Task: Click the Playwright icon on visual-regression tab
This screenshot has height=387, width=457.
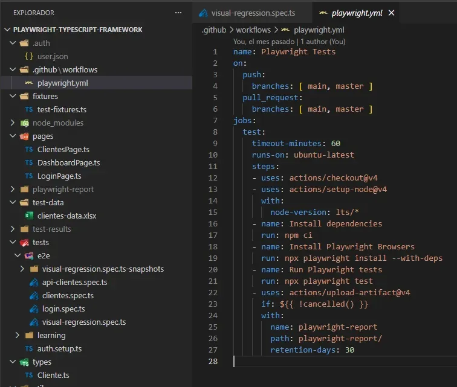Action: (x=203, y=13)
